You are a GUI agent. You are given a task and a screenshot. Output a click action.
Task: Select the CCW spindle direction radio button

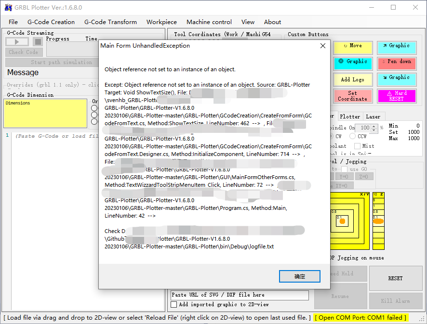tap(353, 136)
